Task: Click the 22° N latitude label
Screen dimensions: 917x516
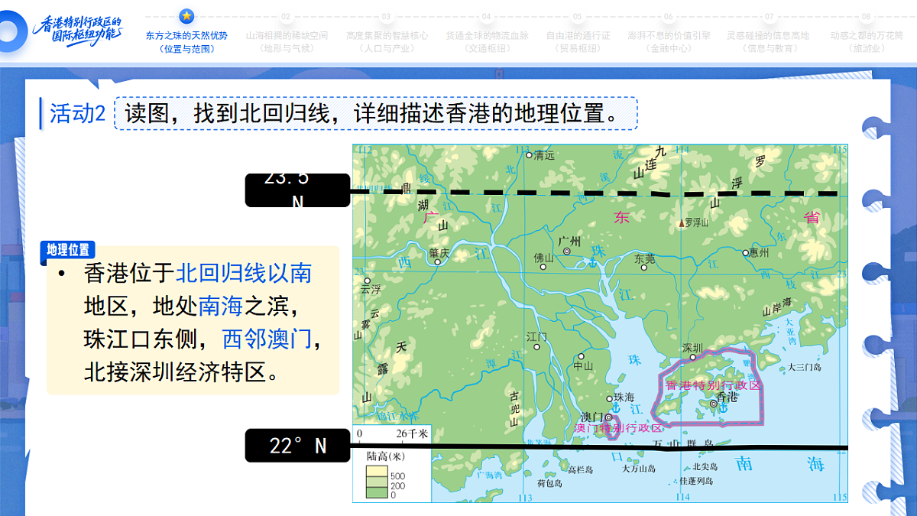Action: 298,446
